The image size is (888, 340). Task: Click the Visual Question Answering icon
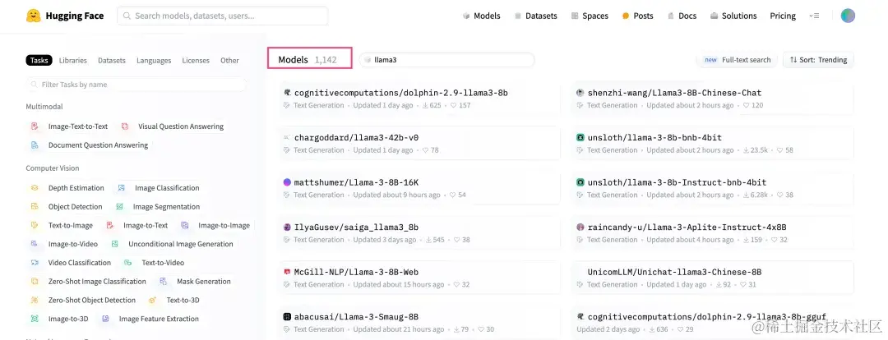tap(125, 126)
